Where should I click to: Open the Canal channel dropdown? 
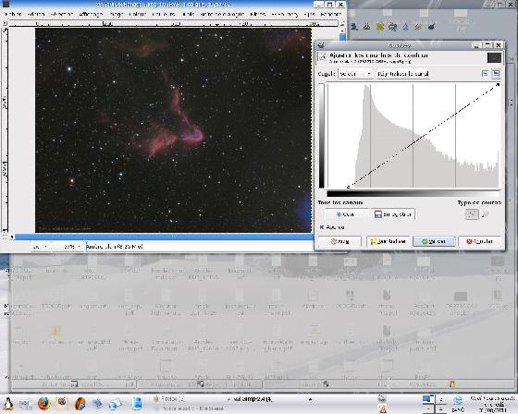pos(355,74)
